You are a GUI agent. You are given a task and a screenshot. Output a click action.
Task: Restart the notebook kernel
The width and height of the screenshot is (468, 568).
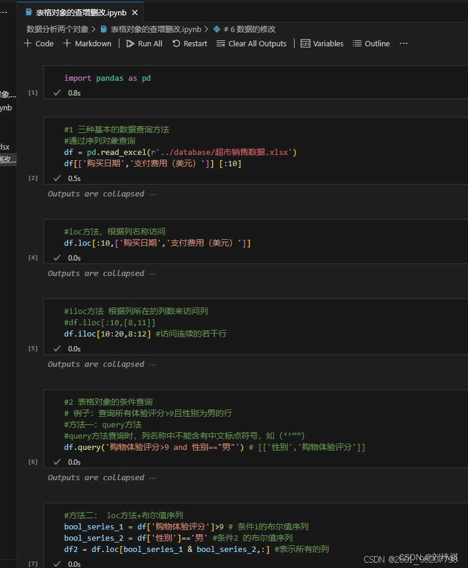[x=190, y=43]
